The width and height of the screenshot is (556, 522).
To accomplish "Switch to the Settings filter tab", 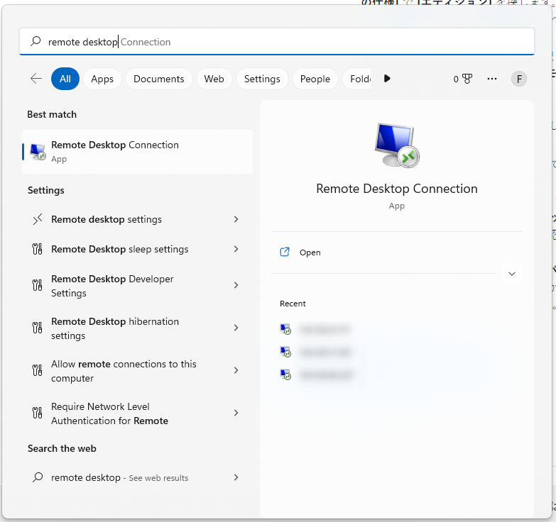I will (262, 79).
